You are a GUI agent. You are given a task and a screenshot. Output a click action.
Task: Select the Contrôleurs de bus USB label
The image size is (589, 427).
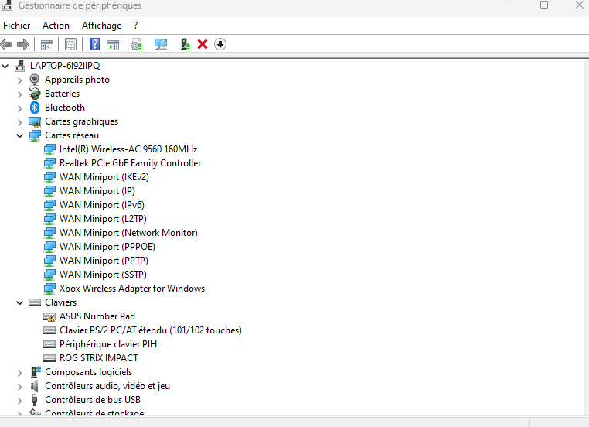(93, 400)
